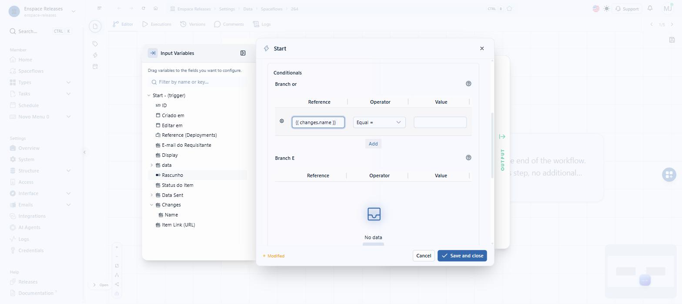Viewport: 682px width, 304px height.
Task: Collapse the Start - (trigger) tree node
Action: click(149, 95)
